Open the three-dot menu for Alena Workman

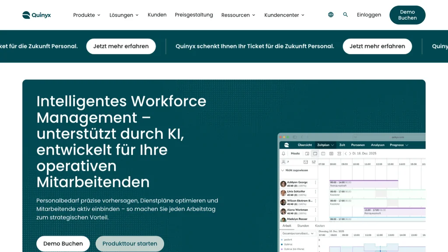coord(315,210)
